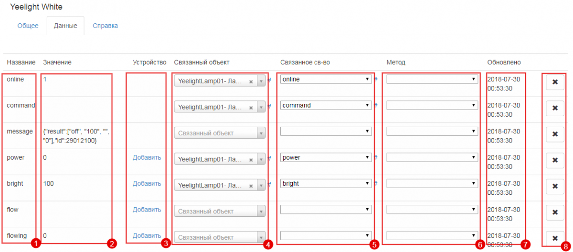This screenshot has height=252, width=573.
Task: Open linked object arrow in power row
Action: tap(261, 159)
